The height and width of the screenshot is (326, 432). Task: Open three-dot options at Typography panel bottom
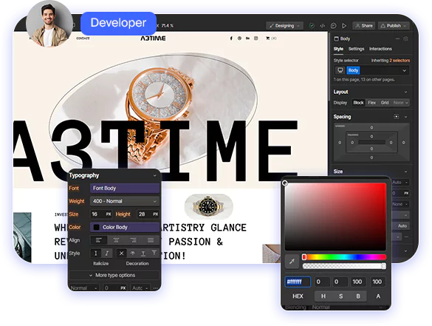(x=155, y=288)
